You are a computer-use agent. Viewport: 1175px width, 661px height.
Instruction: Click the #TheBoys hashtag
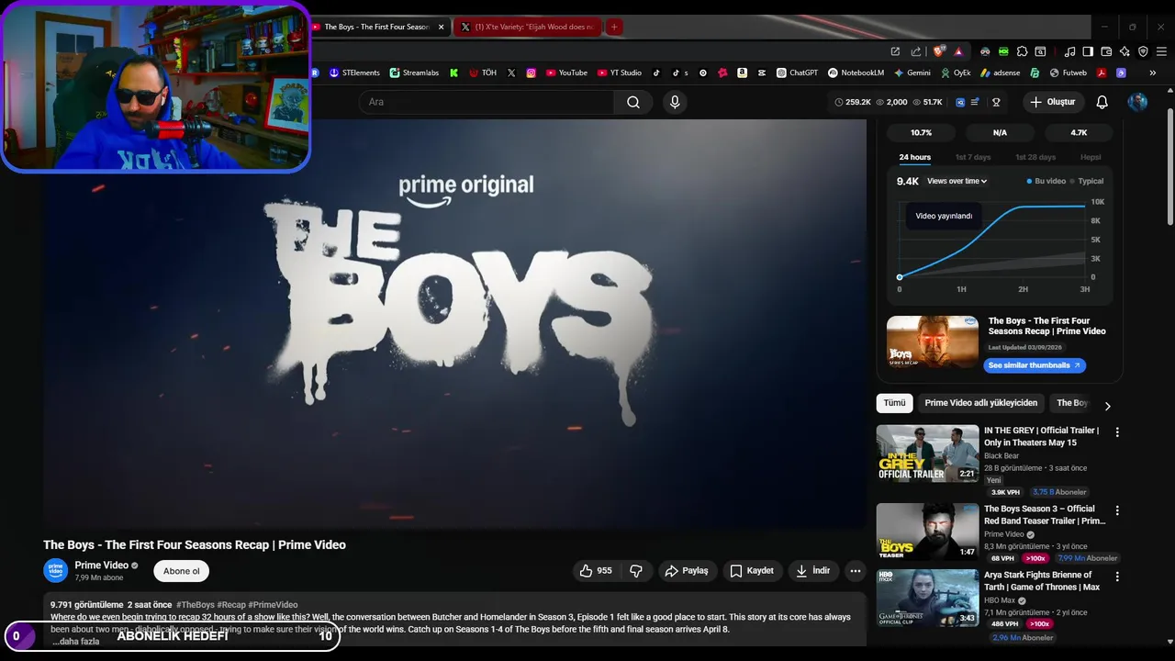point(196,605)
